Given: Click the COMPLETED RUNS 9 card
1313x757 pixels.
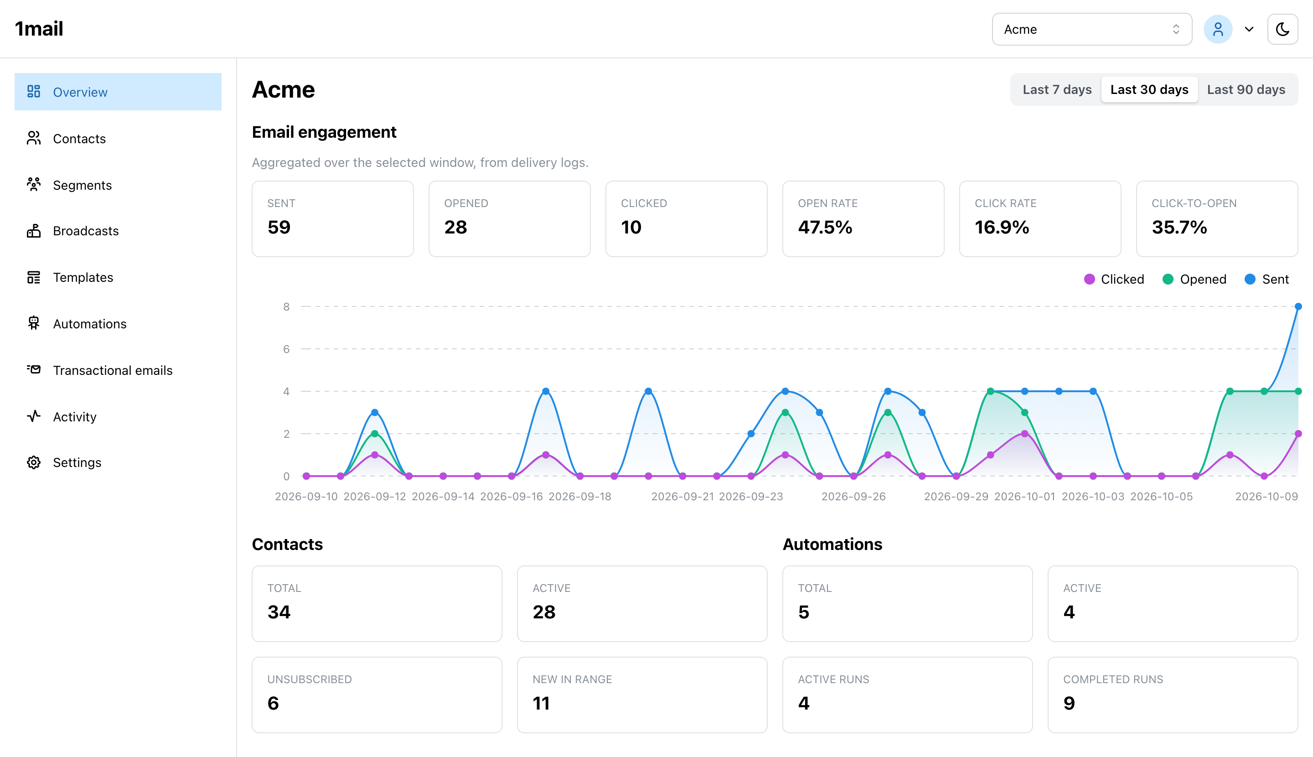Looking at the screenshot, I should point(1173,695).
